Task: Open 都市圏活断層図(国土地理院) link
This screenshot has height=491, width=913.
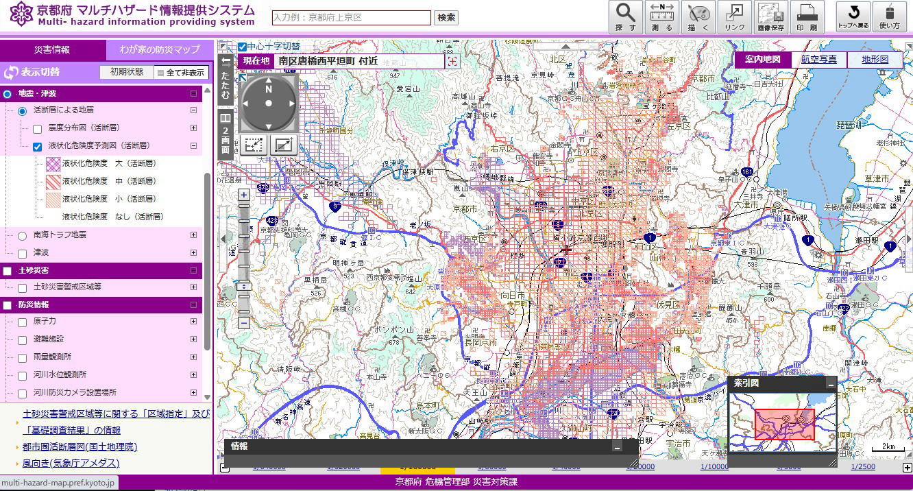Action: (x=80, y=446)
